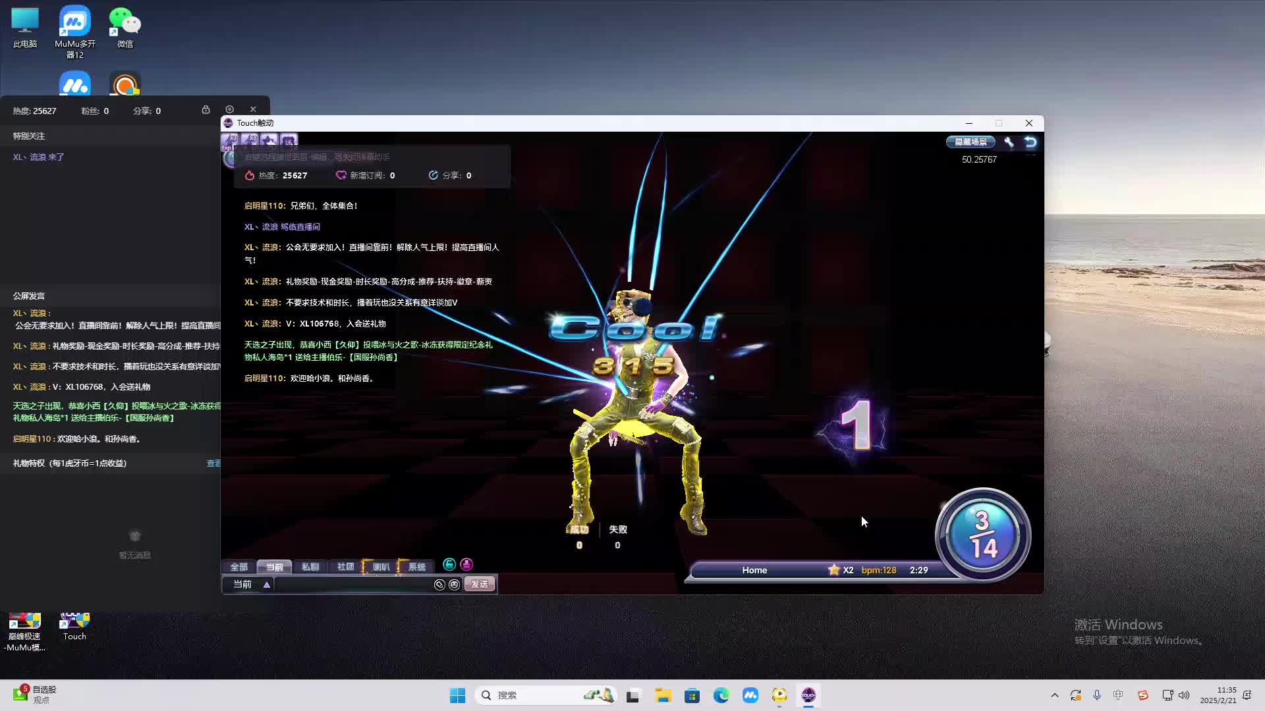Expand the 当前 channel dropdown arrow
1265x711 pixels.
[x=267, y=585]
